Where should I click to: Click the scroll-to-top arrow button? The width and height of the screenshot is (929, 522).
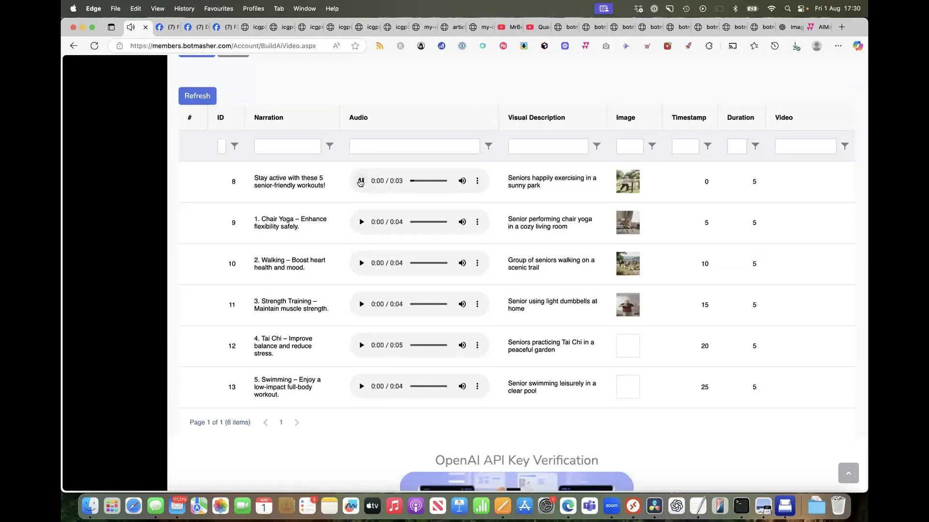point(849,473)
